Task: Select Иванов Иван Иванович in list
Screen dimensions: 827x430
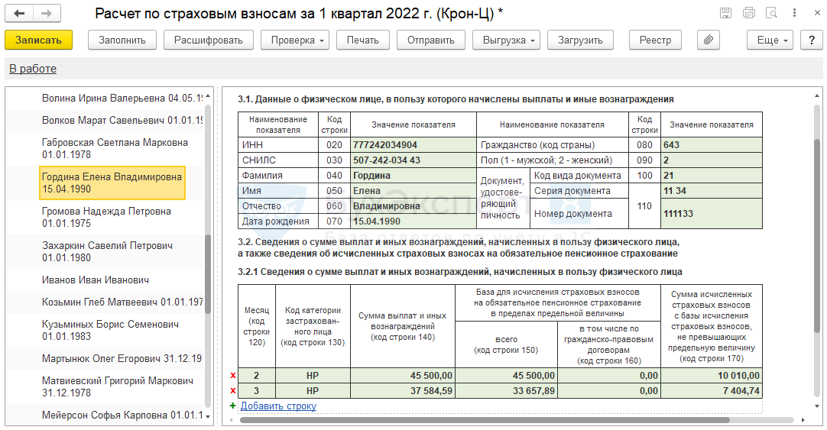Action: pyautogui.click(x=96, y=280)
